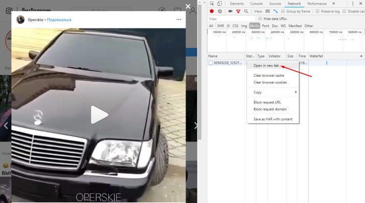The width and height of the screenshot is (365, 203).
Task: Select the Network tab
Action: point(294,4)
